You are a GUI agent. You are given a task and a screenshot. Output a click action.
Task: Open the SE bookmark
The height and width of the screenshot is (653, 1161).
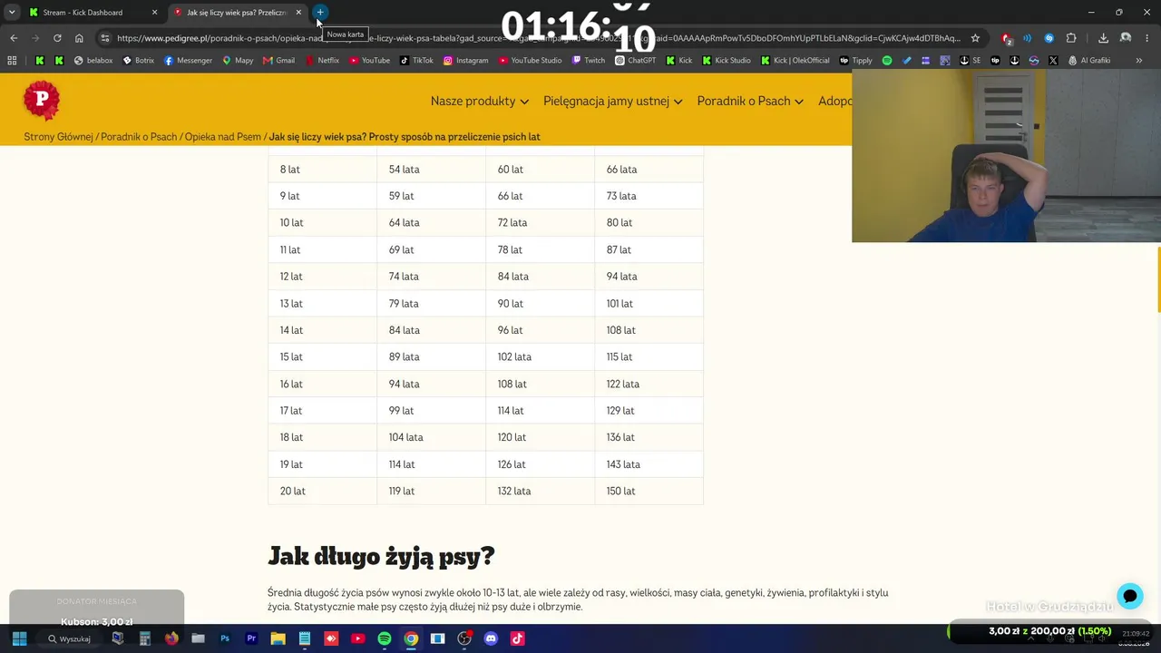coord(970,61)
